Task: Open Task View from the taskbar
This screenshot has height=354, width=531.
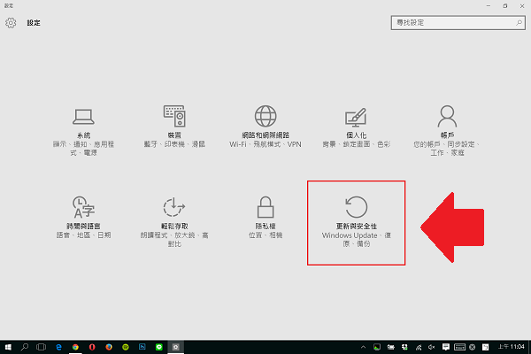Action: coord(42,346)
